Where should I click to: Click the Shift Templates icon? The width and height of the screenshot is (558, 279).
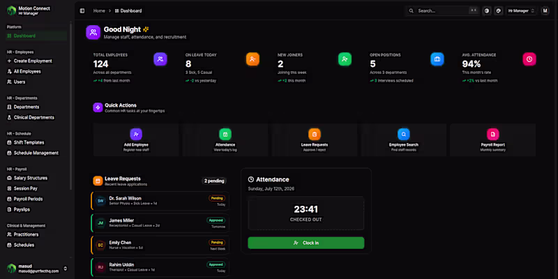[x=9, y=142]
